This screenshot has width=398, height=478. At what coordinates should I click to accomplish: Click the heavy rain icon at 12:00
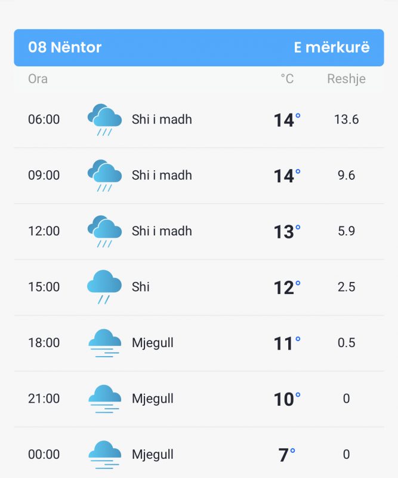[104, 231]
